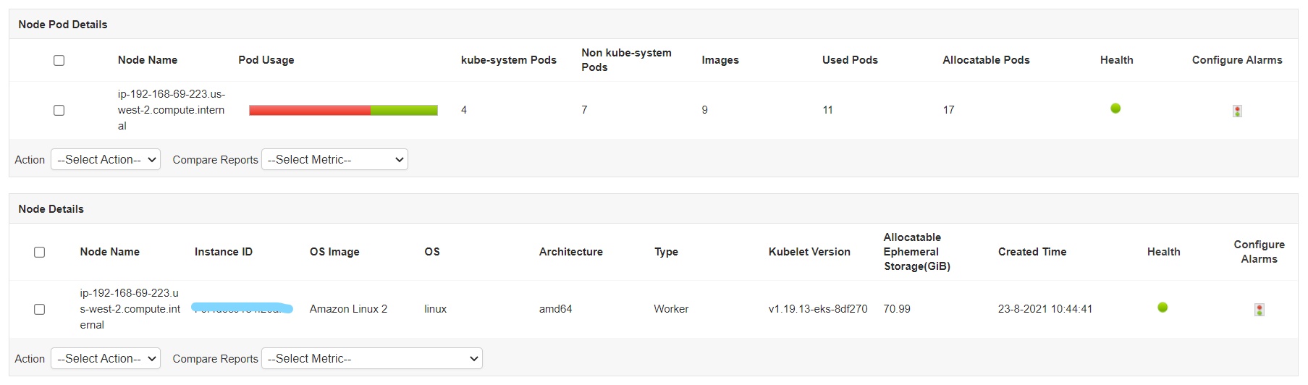
Task: Sort by Pod Usage column header
Action: pos(266,60)
